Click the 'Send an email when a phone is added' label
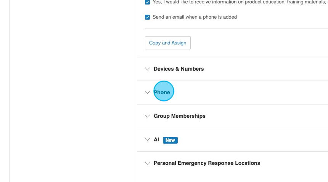This screenshot has width=328, height=182. pos(195,17)
